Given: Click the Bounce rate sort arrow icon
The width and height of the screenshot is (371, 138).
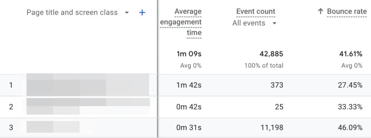Looking at the screenshot, I should [320, 11].
